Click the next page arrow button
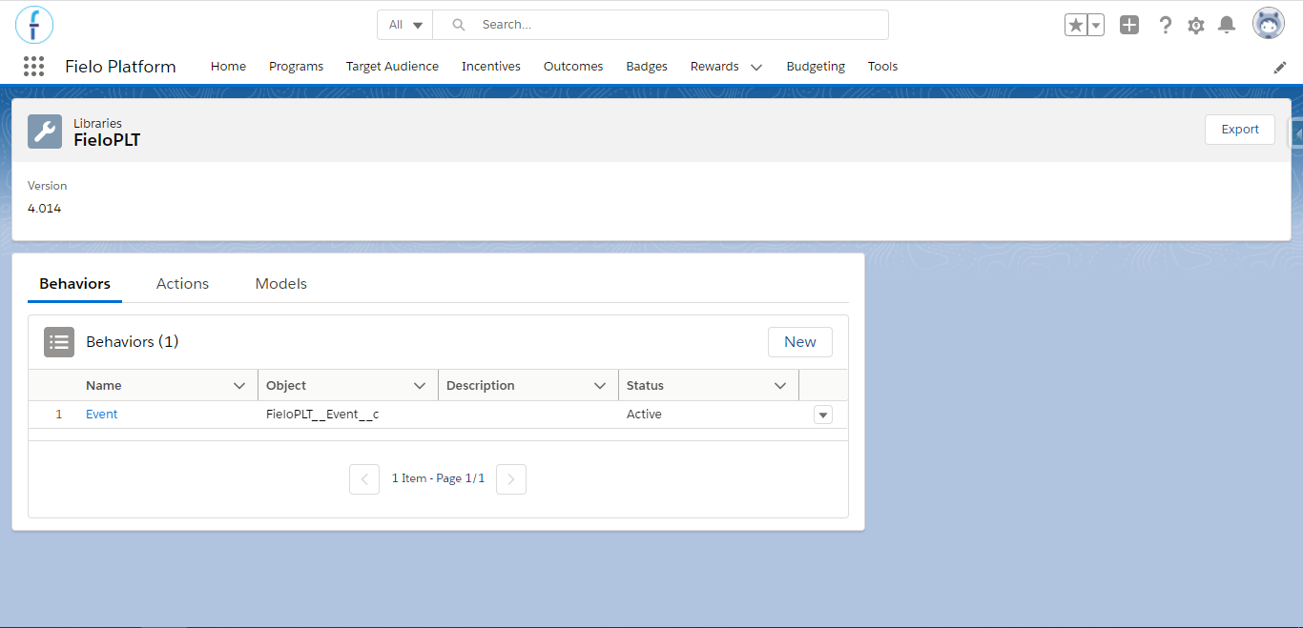The height and width of the screenshot is (628, 1303). point(511,479)
